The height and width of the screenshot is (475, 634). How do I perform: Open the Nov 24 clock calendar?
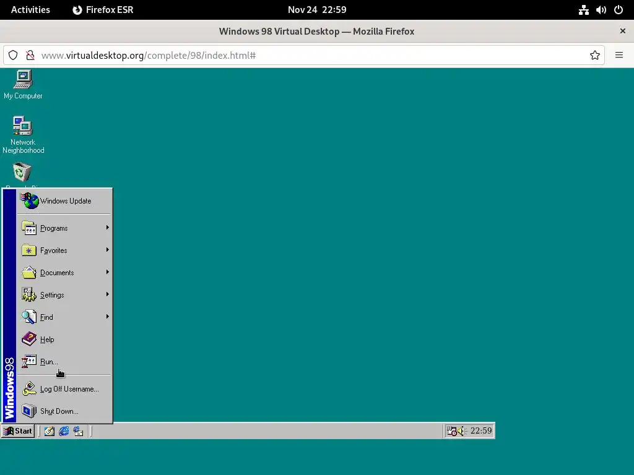click(317, 10)
